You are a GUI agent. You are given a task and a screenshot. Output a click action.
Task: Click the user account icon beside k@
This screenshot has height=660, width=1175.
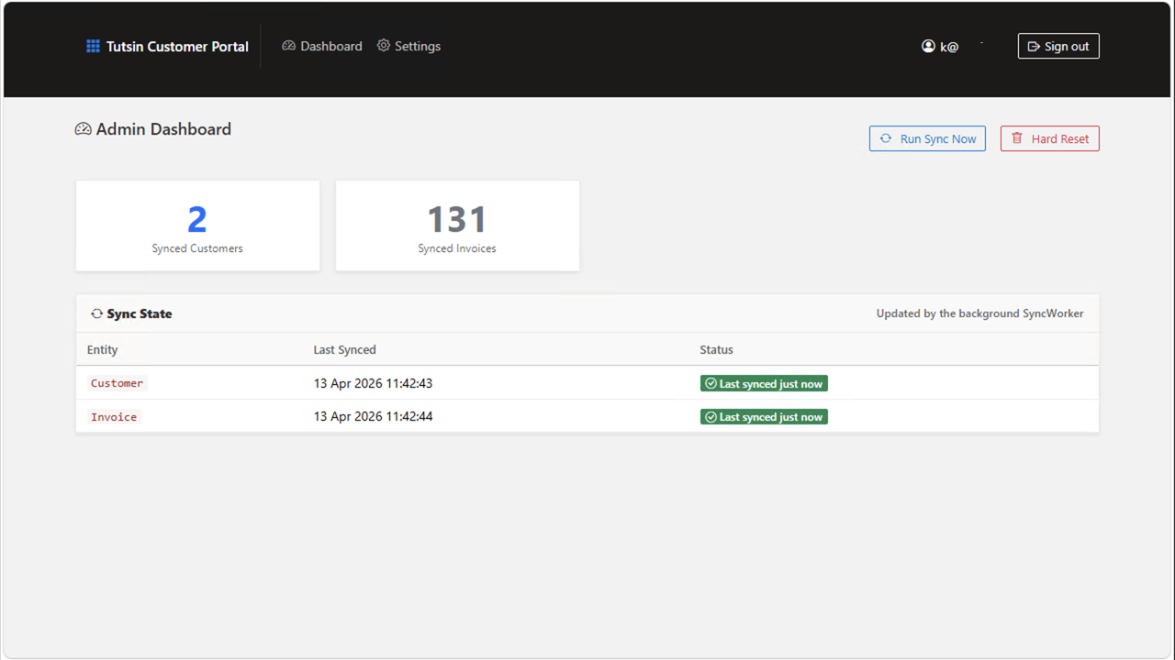pos(928,46)
